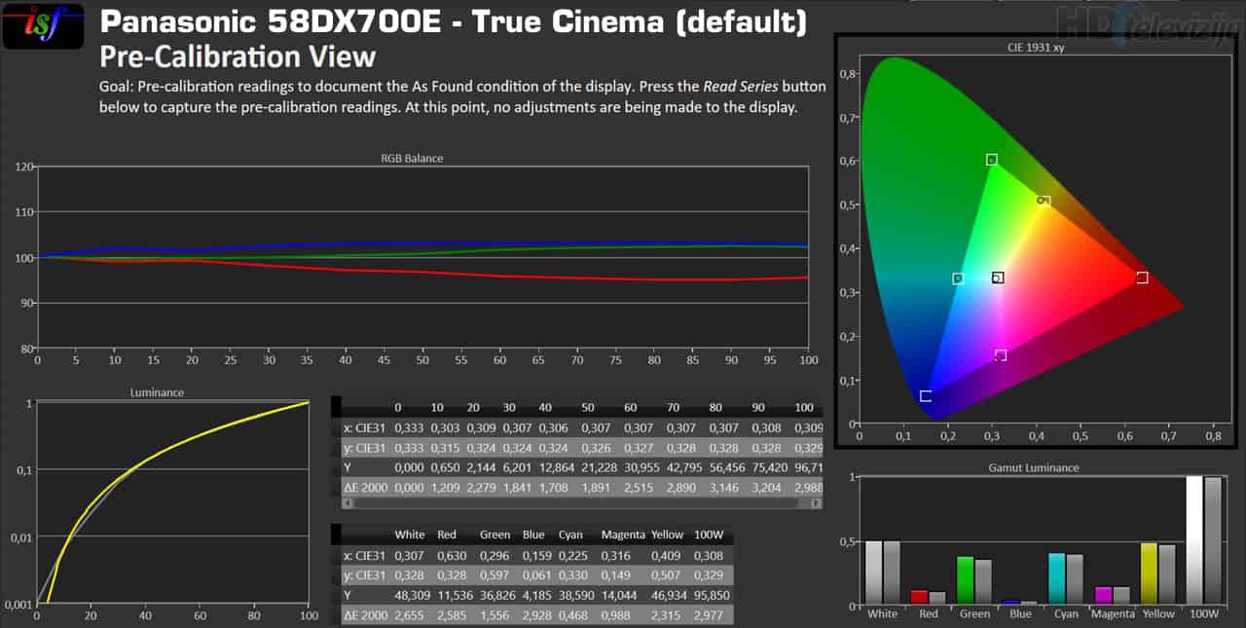Select the Blue y value "0,061"
The width and height of the screenshot is (1246, 628).
coord(538,575)
